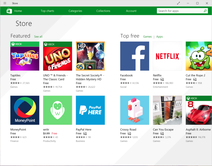Open the Categories tab
The image size is (212, 166).
point(75,11)
